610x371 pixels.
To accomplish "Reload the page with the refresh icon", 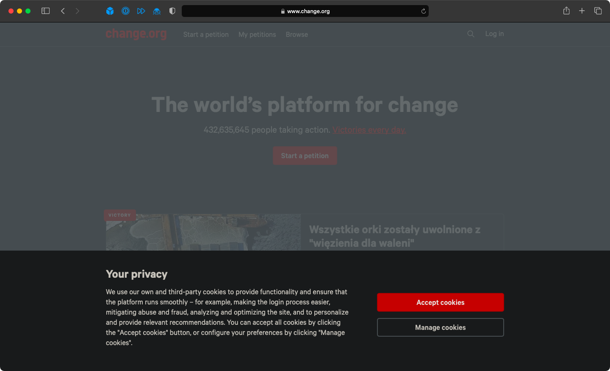I will [423, 11].
